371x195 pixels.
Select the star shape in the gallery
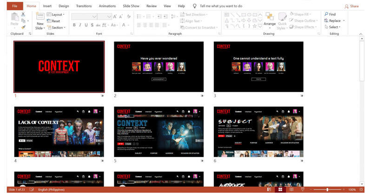(x=255, y=26)
